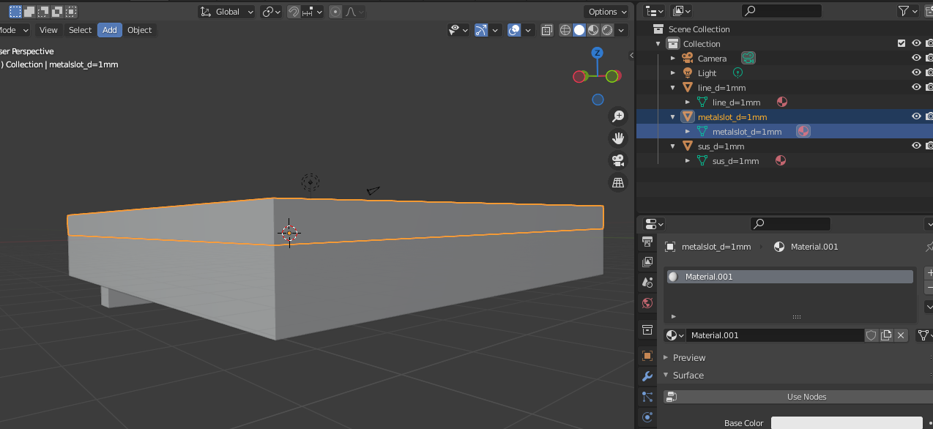Image resolution: width=933 pixels, height=429 pixels.
Task: Open the Object menu
Action: point(139,30)
